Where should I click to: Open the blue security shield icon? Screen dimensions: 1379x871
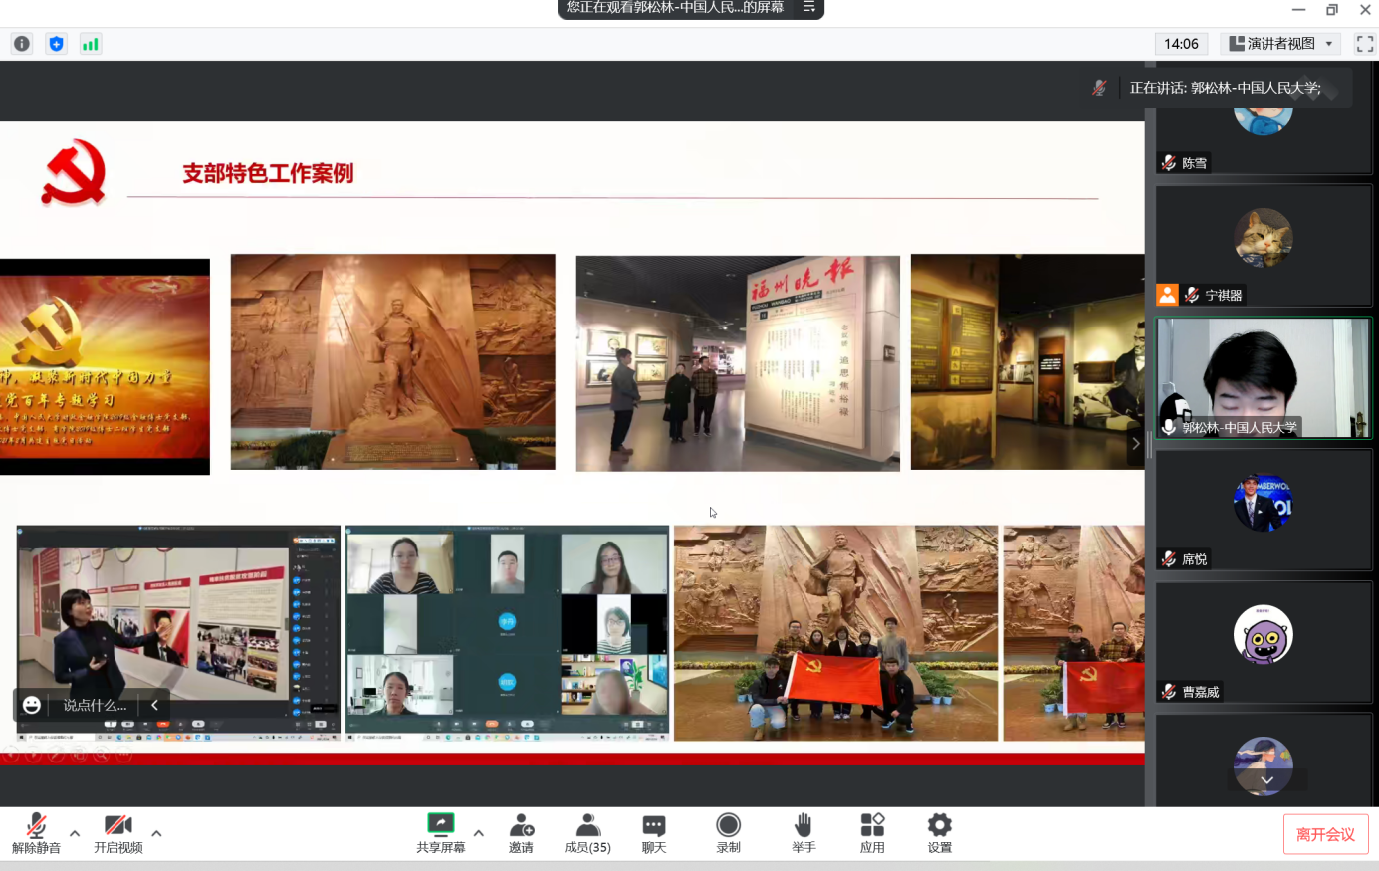point(57,44)
